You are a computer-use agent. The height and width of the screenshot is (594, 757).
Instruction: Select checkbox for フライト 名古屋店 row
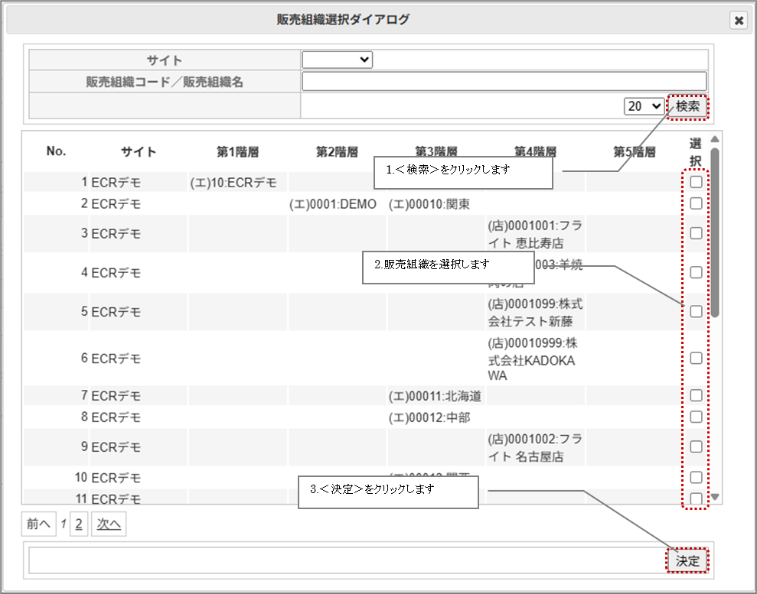[x=696, y=446]
